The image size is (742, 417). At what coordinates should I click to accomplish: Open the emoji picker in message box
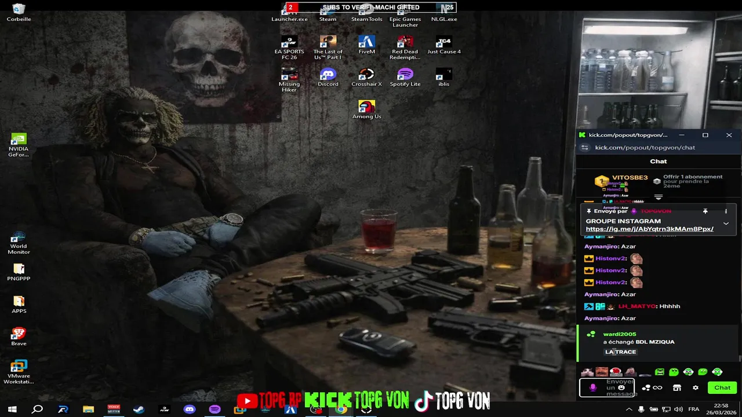click(x=621, y=387)
